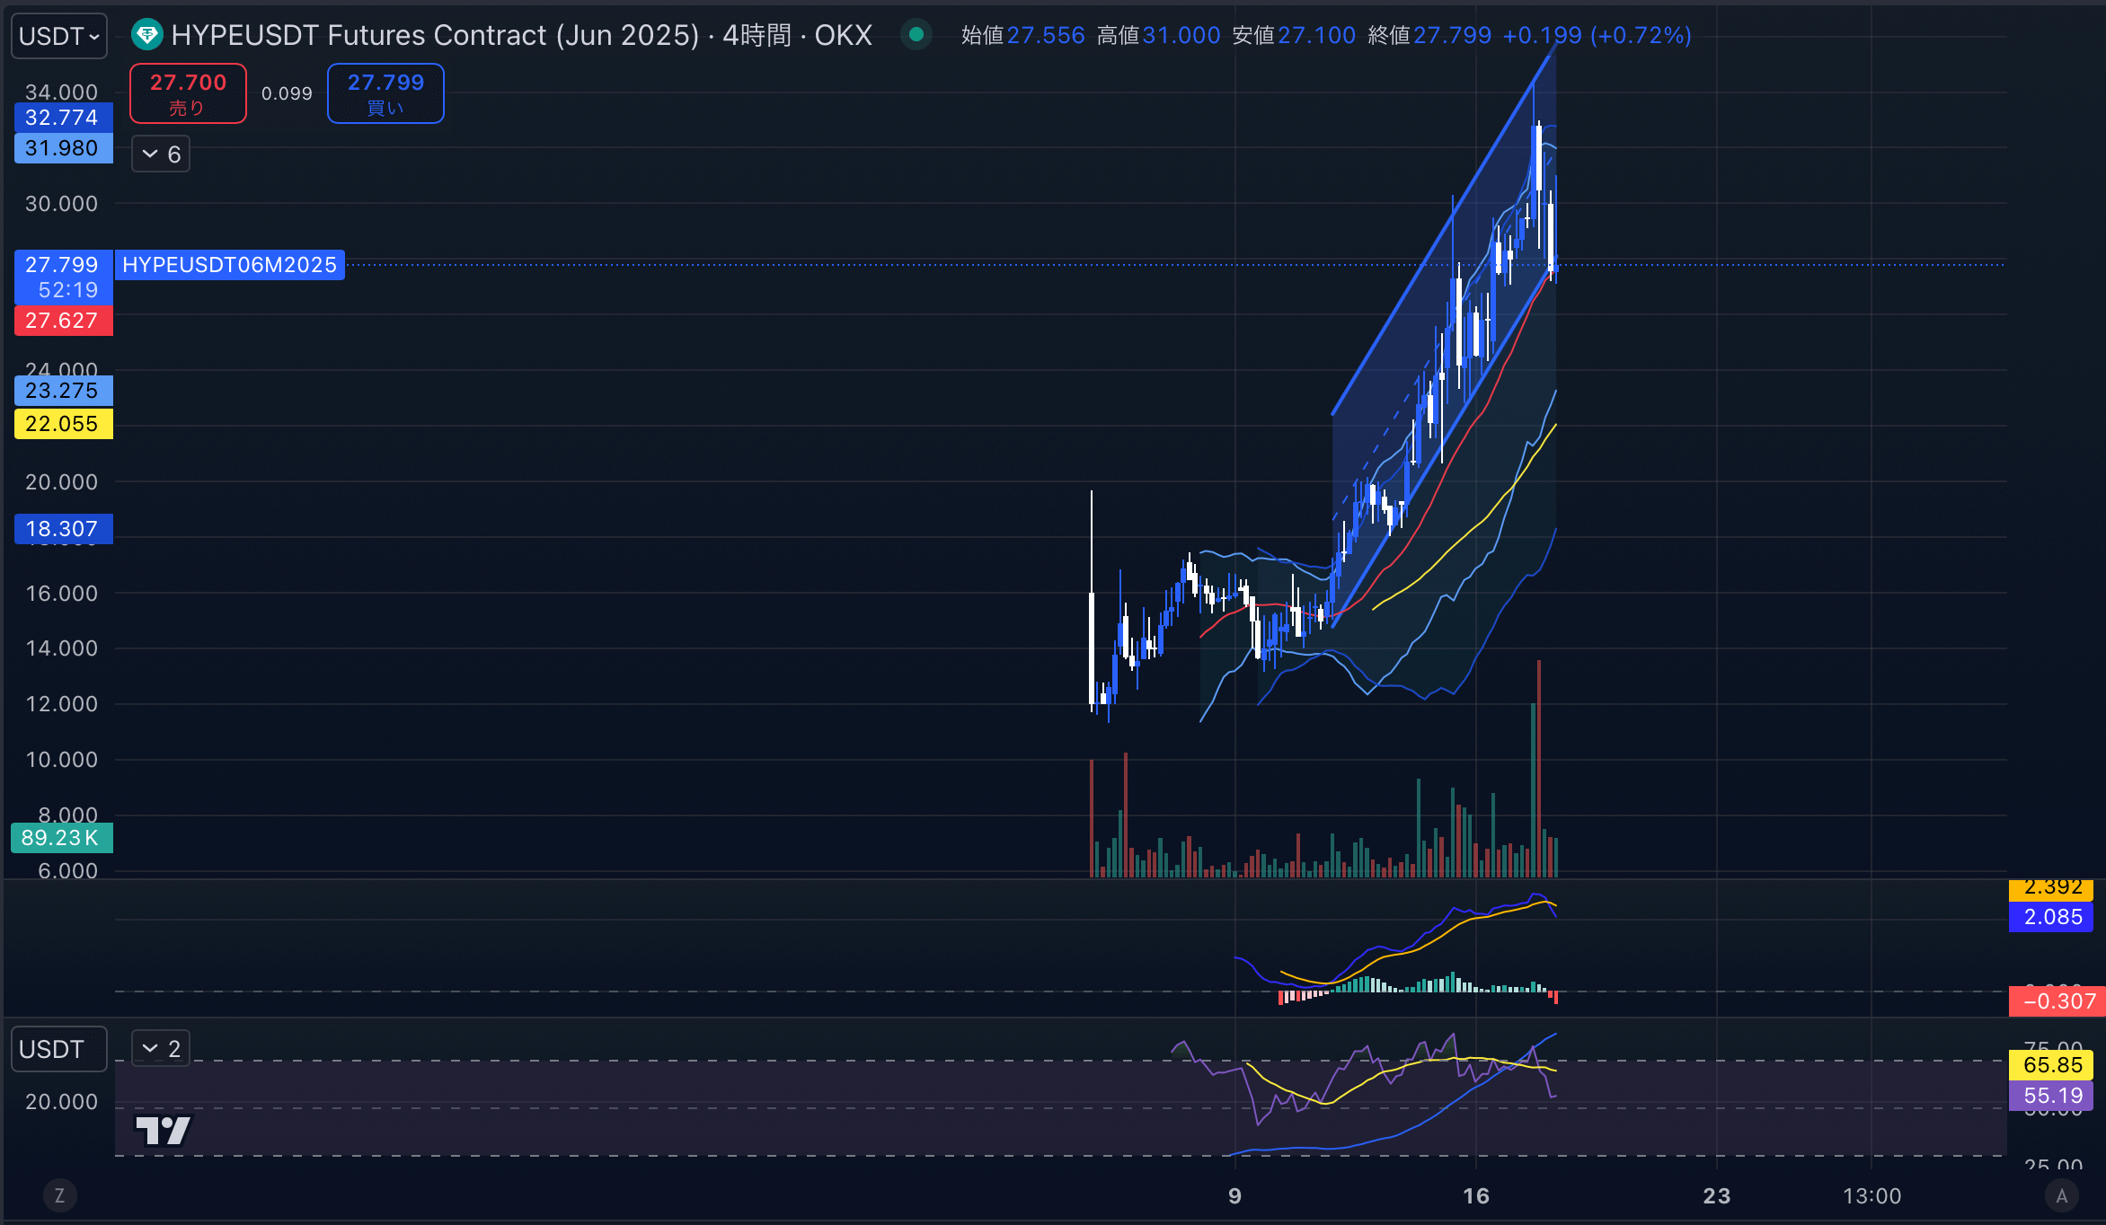
Task: Click the 65.85 yellow RSI value label
Action: (2052, 1065)
